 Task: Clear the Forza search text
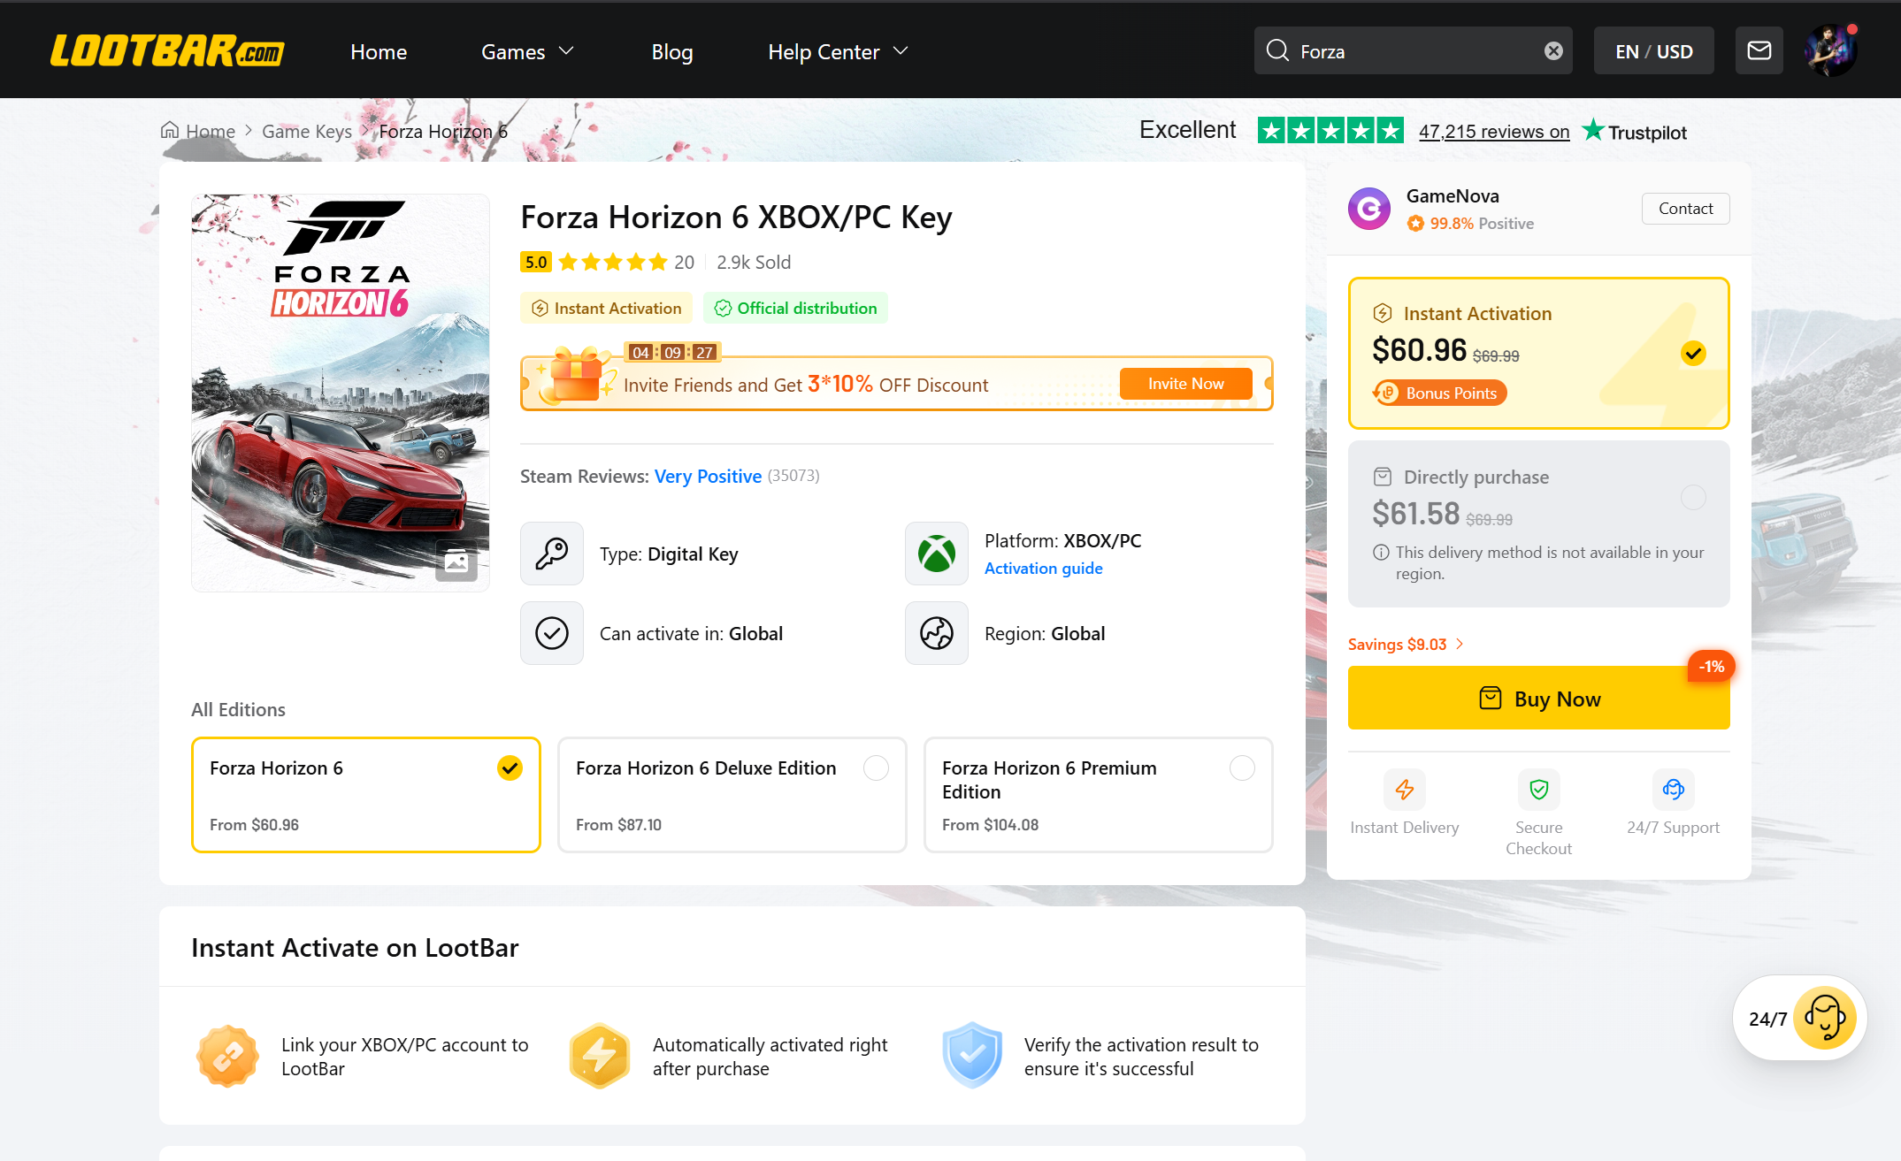click(x=1553, y=50)
